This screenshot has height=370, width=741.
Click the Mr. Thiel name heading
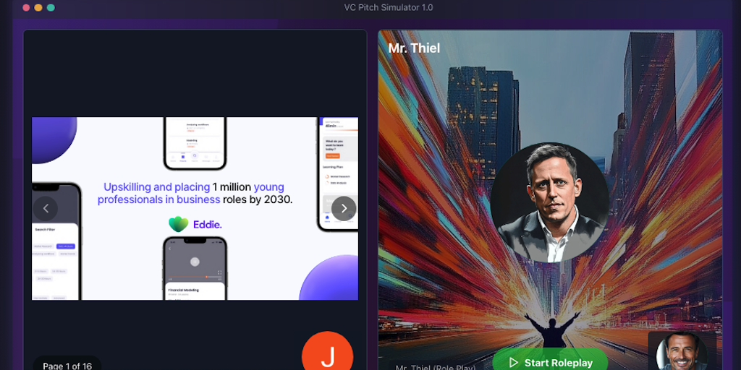[414, 48]
